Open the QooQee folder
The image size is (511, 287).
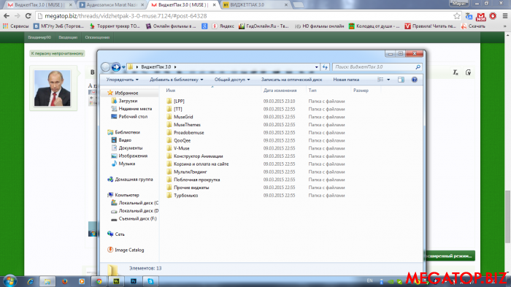tap(182, 140)
